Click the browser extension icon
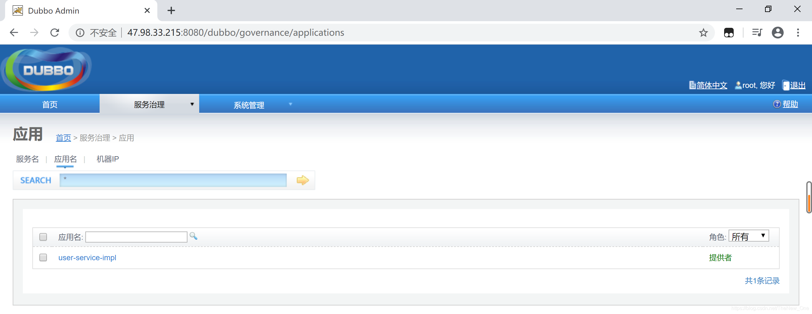812x314 pixels. (729, 33)
